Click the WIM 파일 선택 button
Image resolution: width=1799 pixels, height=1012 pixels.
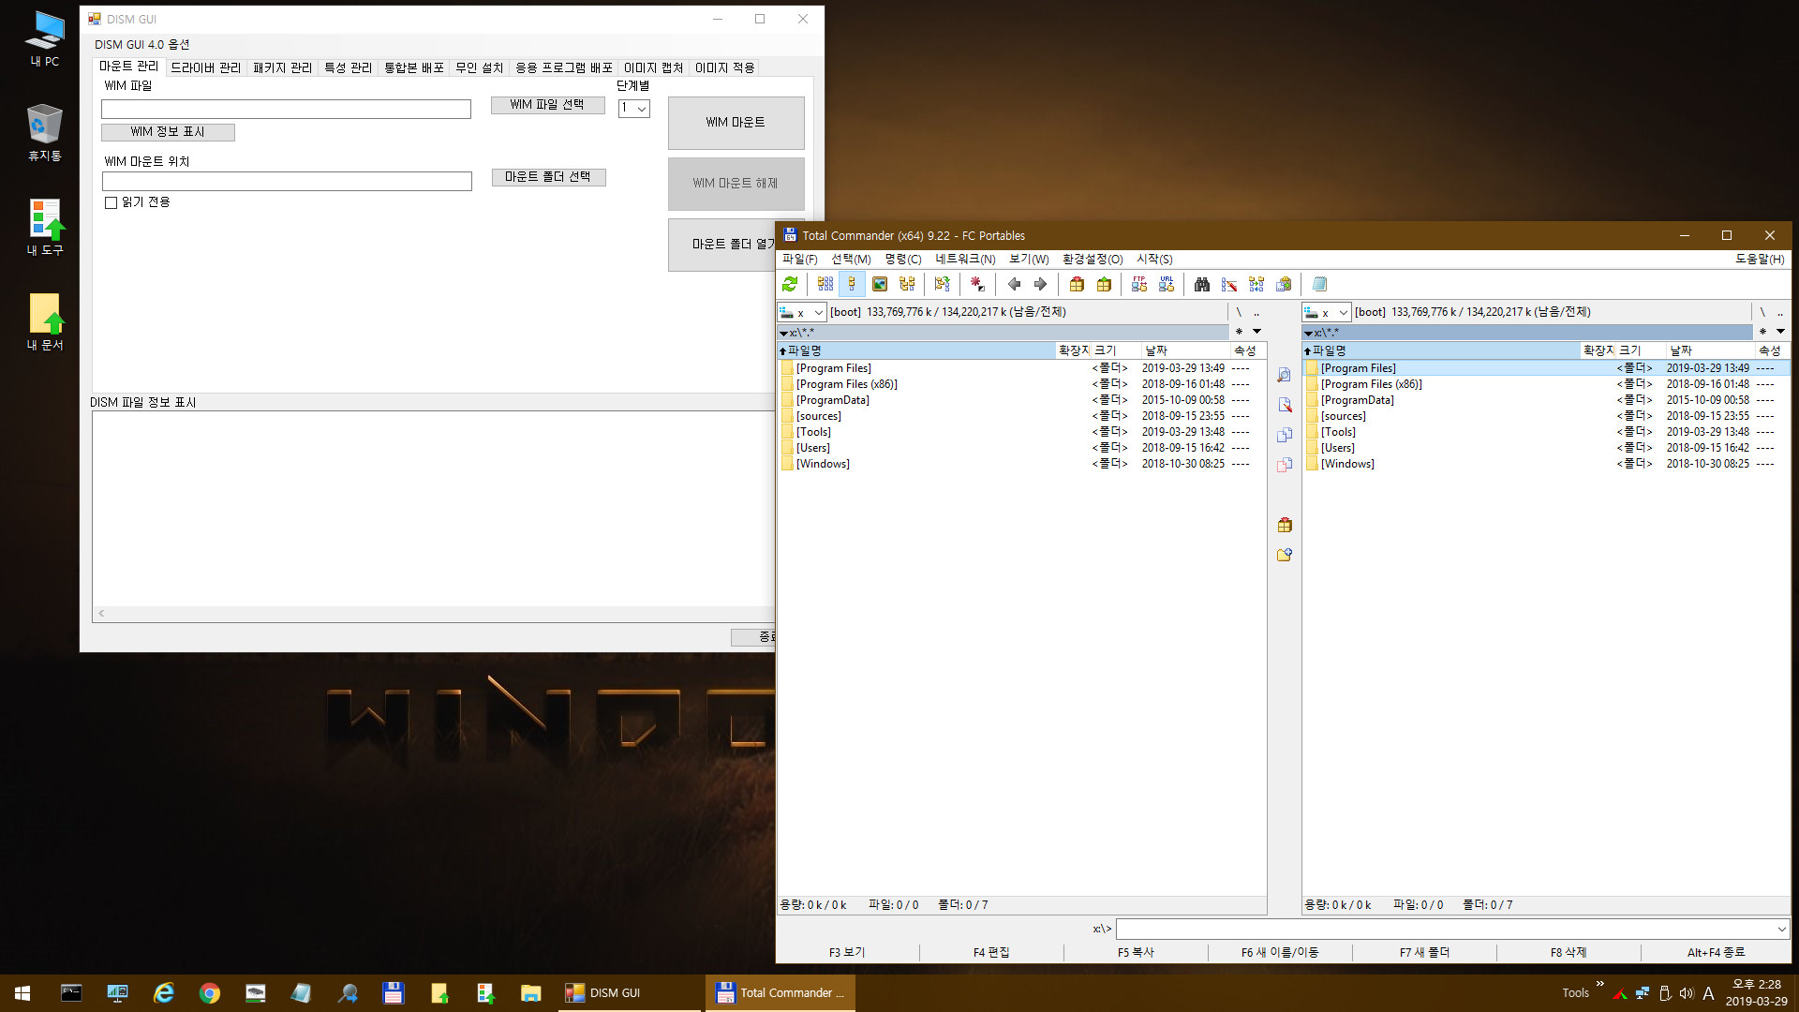pos(547,105)
